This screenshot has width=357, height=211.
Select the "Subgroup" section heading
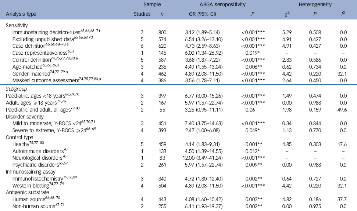tap(17, 88)
